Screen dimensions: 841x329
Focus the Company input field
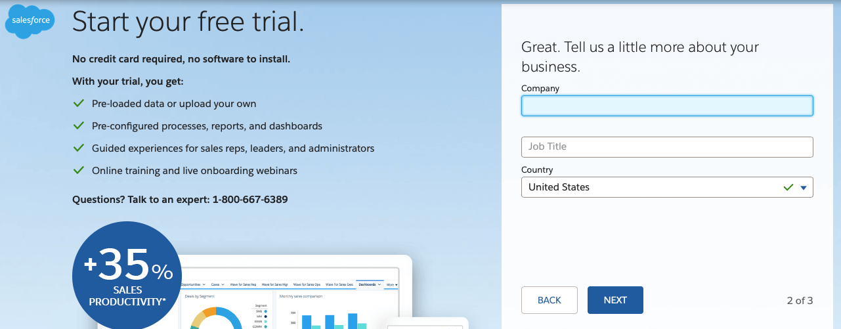[x=667, y=106]
